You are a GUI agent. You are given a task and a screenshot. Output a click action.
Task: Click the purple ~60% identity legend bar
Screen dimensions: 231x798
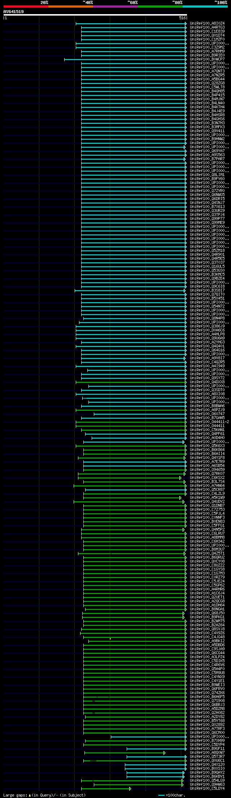pos(115,7)
